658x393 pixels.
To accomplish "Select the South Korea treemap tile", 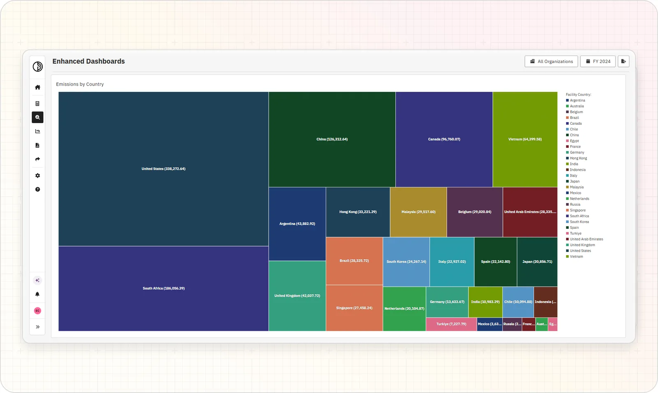I will 406,262.
